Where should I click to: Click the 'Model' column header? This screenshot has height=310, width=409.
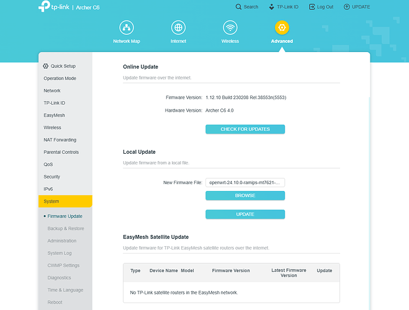pos(187,271)
